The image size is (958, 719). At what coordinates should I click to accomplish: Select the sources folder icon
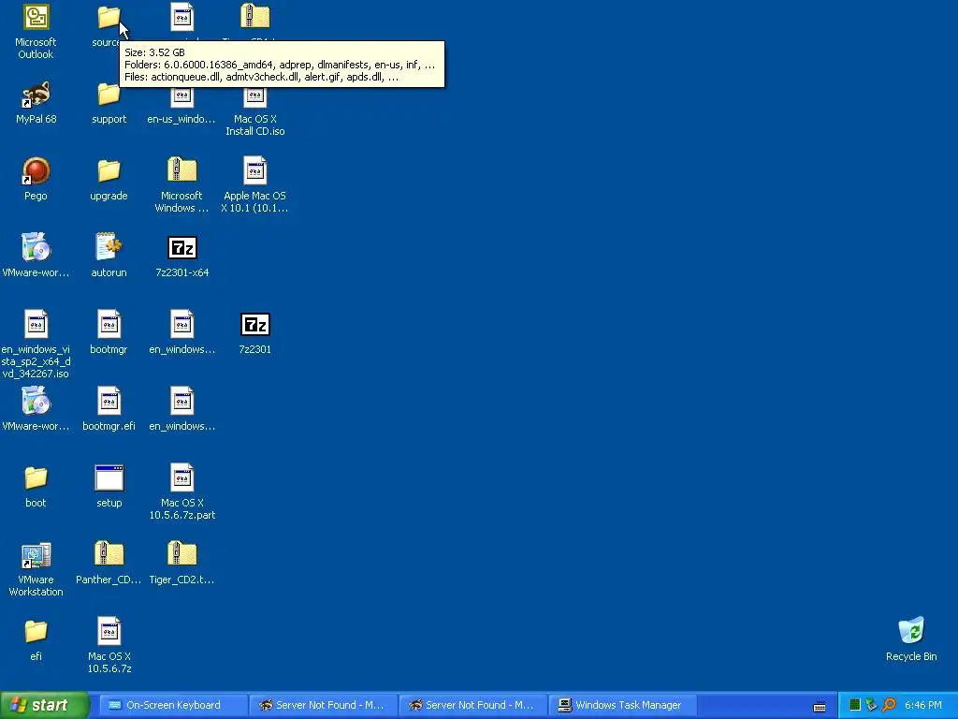tap(109, 18)
